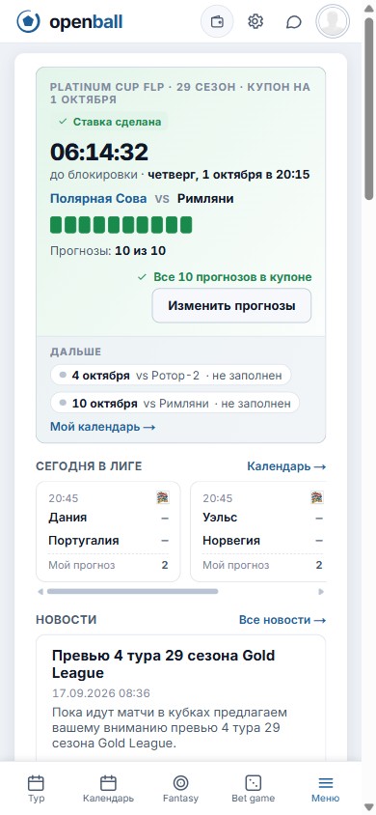Tap the Тур calendar icon
The height and width of the screenshot is (815, 376).
(36, 783)
